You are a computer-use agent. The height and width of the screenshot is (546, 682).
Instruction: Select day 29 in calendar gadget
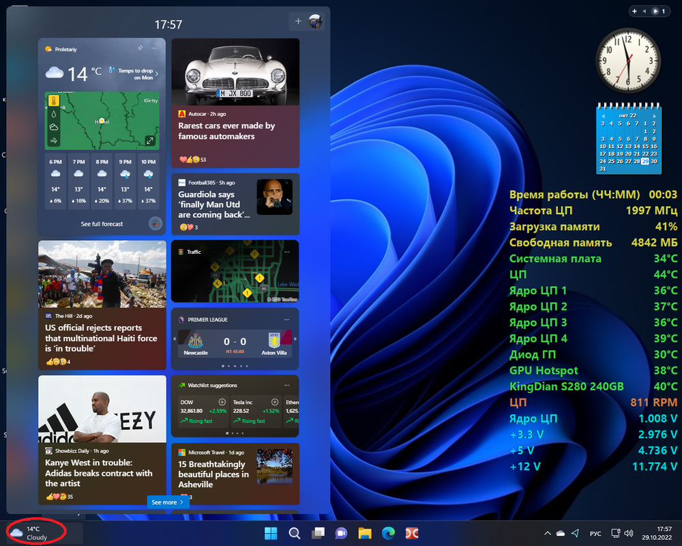tap(645, 161)
